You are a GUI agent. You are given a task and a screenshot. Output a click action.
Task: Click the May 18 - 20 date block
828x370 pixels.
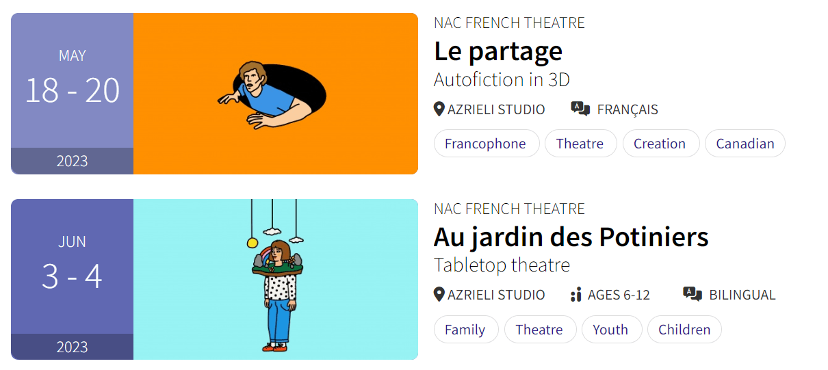tap(72, 90)
